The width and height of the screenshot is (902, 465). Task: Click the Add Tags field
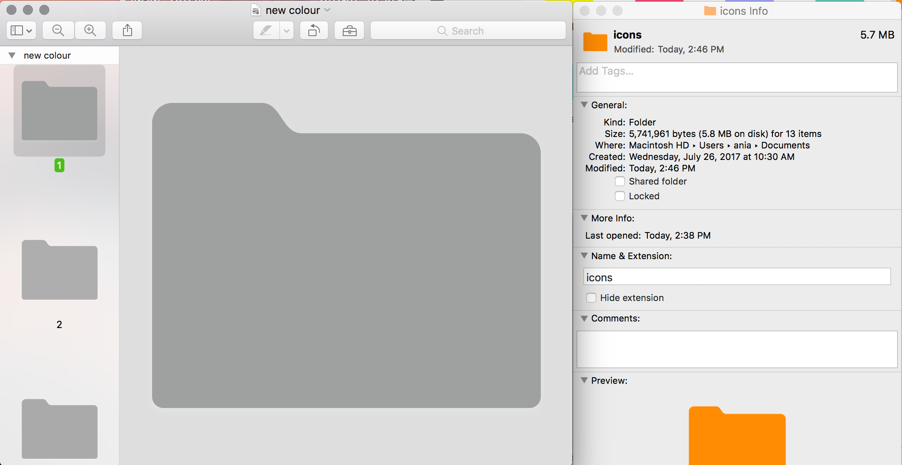pyautogui.click(x=737, y=77)
